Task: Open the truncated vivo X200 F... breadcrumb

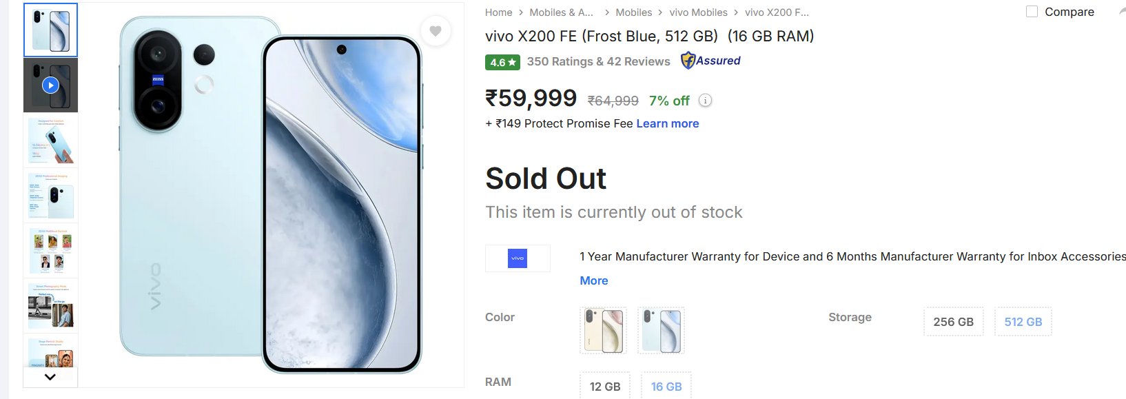Action: click(x=777, y=12)
